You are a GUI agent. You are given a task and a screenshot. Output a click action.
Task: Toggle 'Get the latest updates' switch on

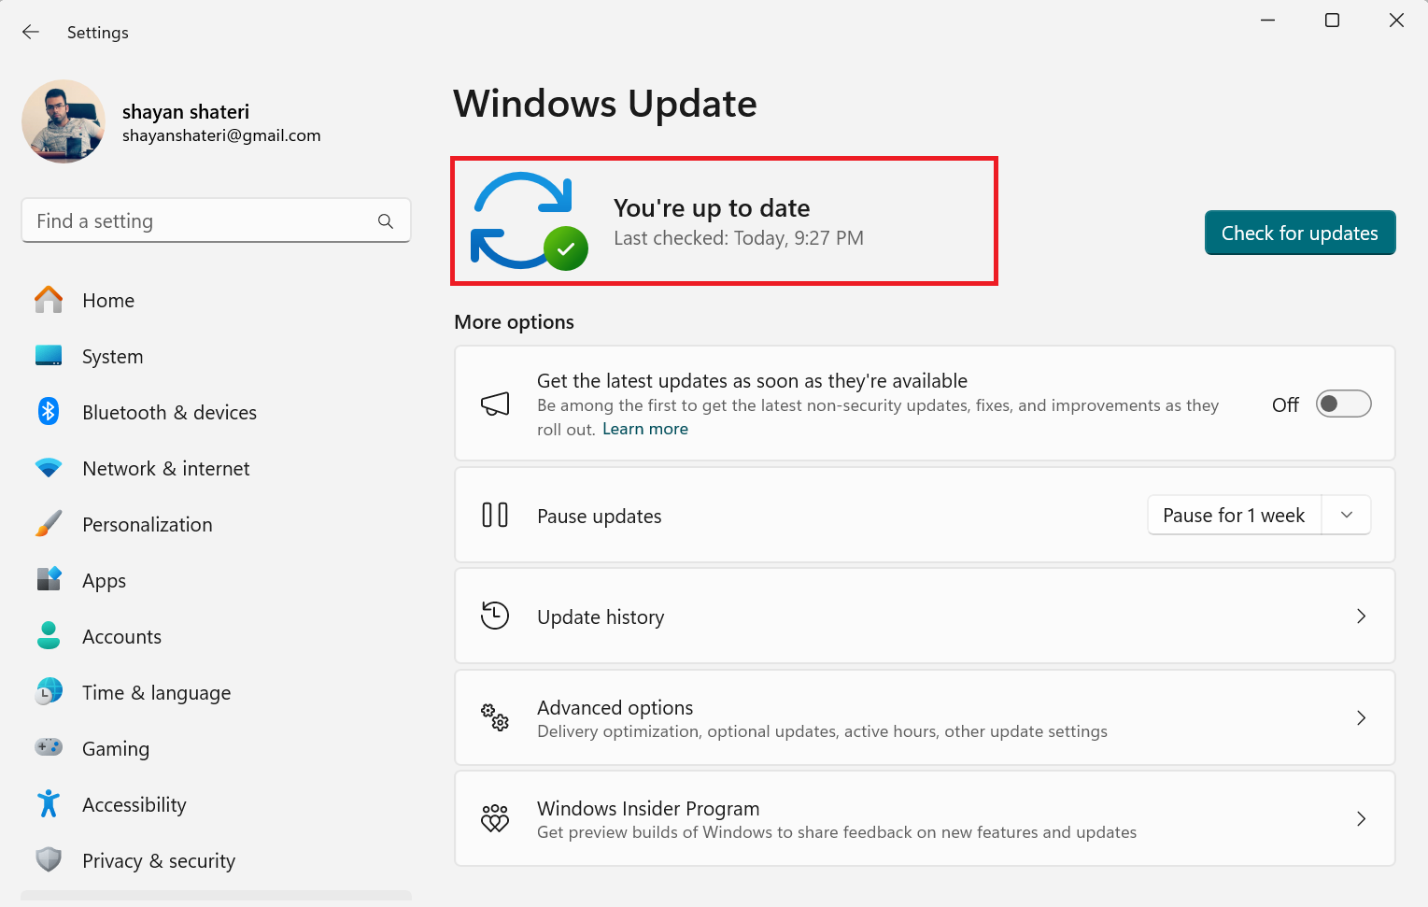(1343, 404)
